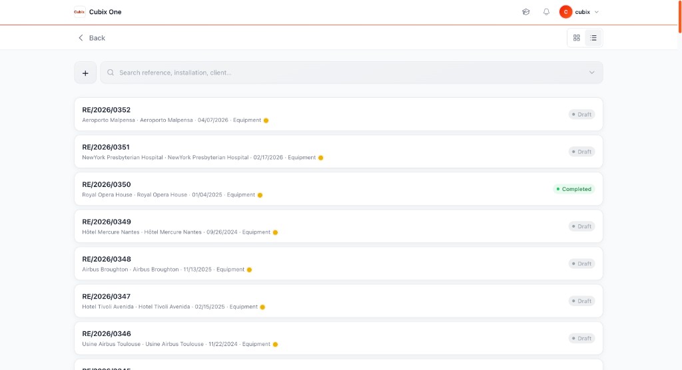Open record RE/2026/0352
Image resolution: width=682 pixels, height=370 pixels.
(x=338, y=114)
